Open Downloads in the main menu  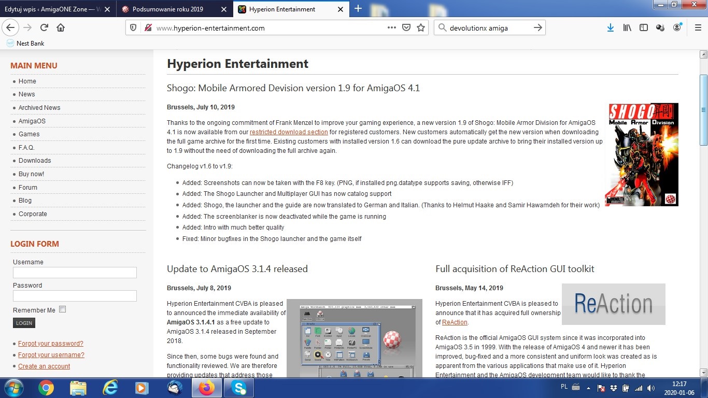pos(35,161)
